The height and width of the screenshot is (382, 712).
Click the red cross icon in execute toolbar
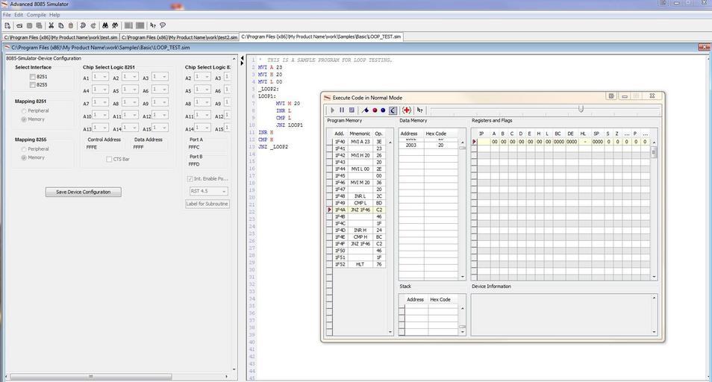click(407, 110)
